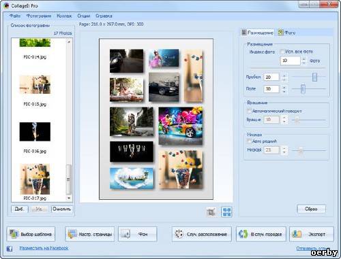Decrease Пробел value with the down arrow
341x259 pixels.
tap(284, 79)
